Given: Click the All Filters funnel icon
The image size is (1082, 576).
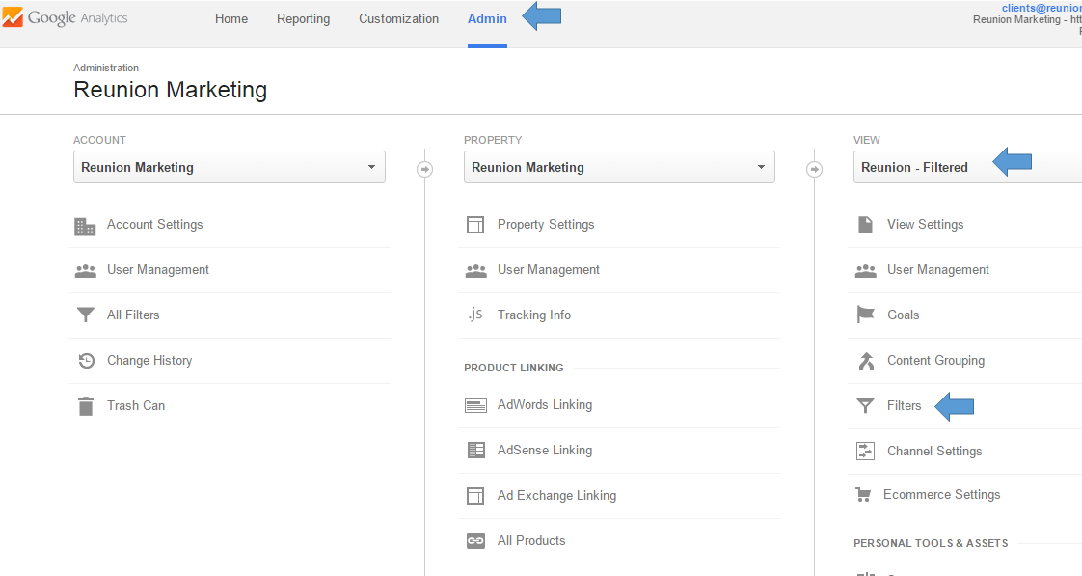Looking at the screenshot, I should click(86, 315).
